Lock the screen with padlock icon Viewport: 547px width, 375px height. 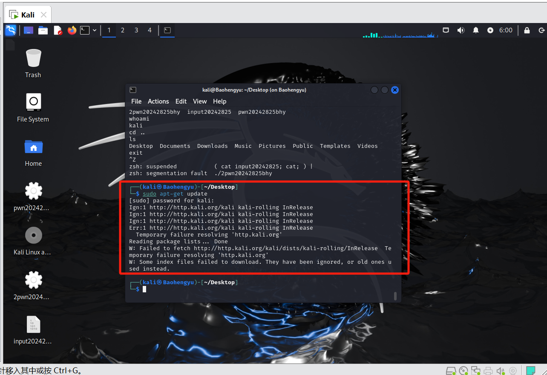point(527,30)
